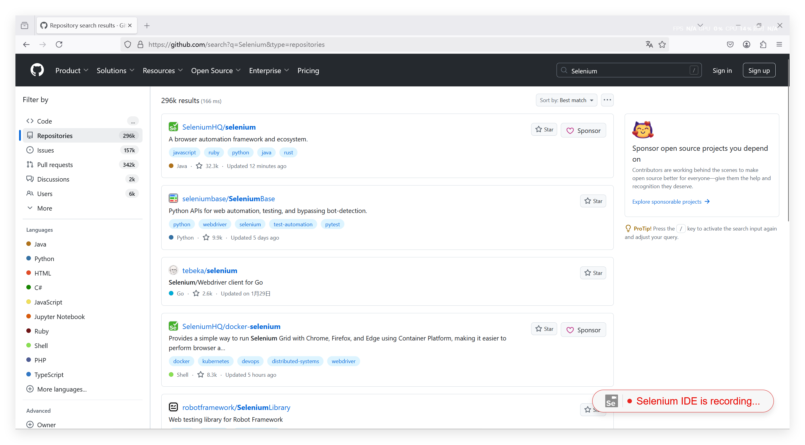Expand More filter types in sidebar

click(x=44, y=208)
